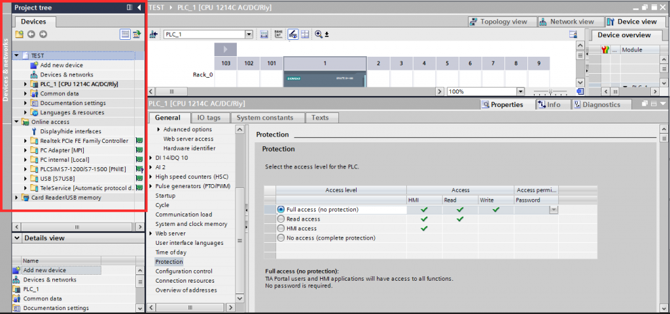Click the Project tree overview export icon
The image size is (670, 314).
[137, 35]
